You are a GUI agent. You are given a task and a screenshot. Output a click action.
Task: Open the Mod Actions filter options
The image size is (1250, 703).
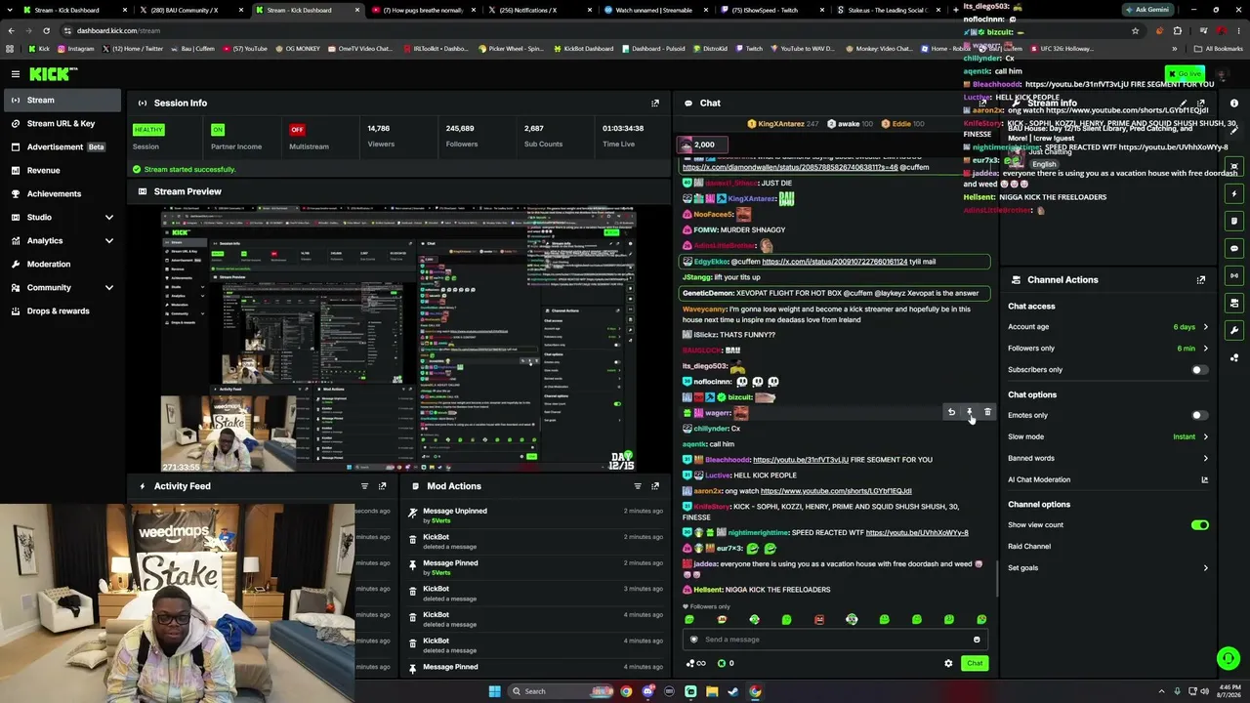click(x=638, y=486)
